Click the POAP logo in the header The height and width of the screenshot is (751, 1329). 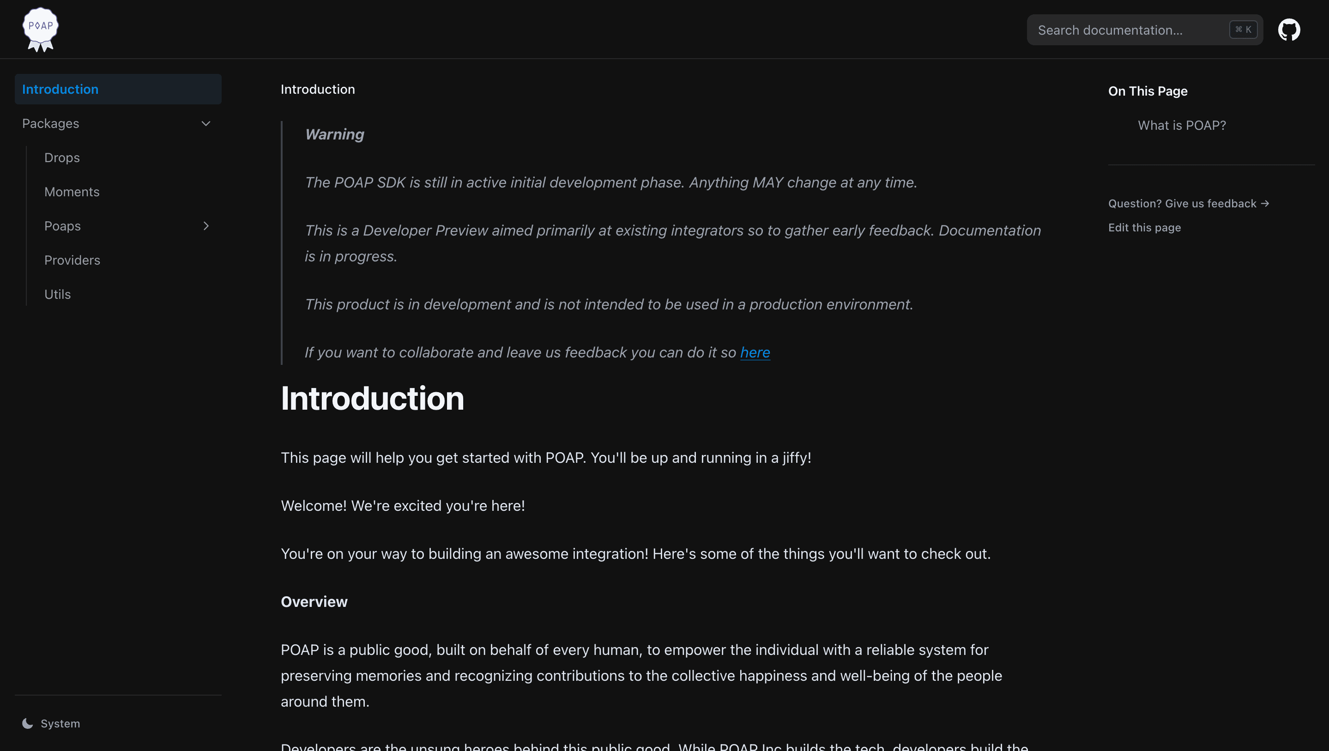pos(40,30)
